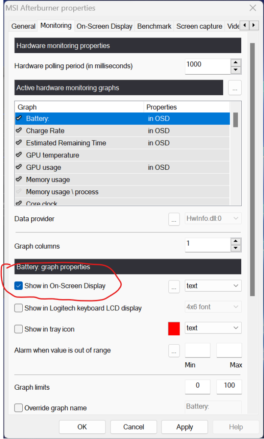Toggle the Battery graph checkmark
Screen dimensions: 264x439
point(19,118)
